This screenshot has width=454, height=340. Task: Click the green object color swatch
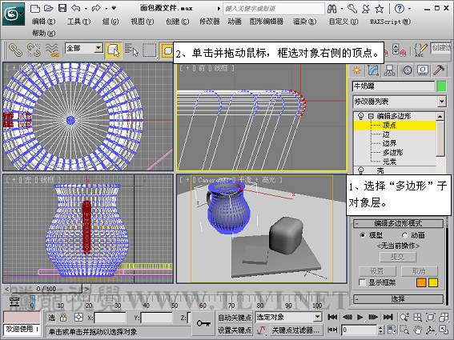441,86
